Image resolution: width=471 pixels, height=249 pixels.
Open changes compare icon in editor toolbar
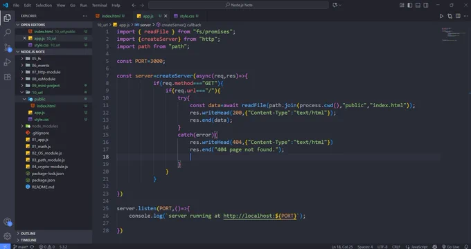pos(450,16)
